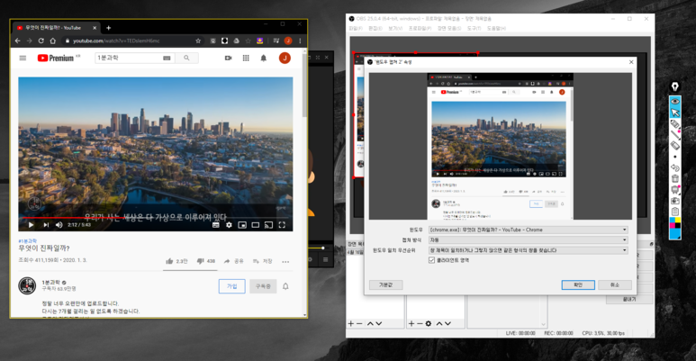Screen dimensions: 696x361
Task: Click the Chrome back arrow
Action: coord(18,41)
